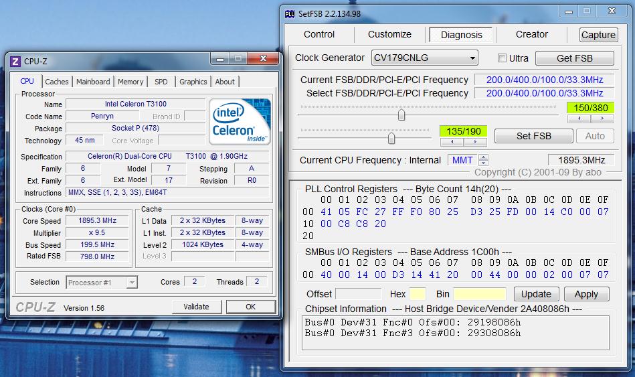Click the Bin input field
The width and height of the screenshot is (635, 377).
click(480, 294)
